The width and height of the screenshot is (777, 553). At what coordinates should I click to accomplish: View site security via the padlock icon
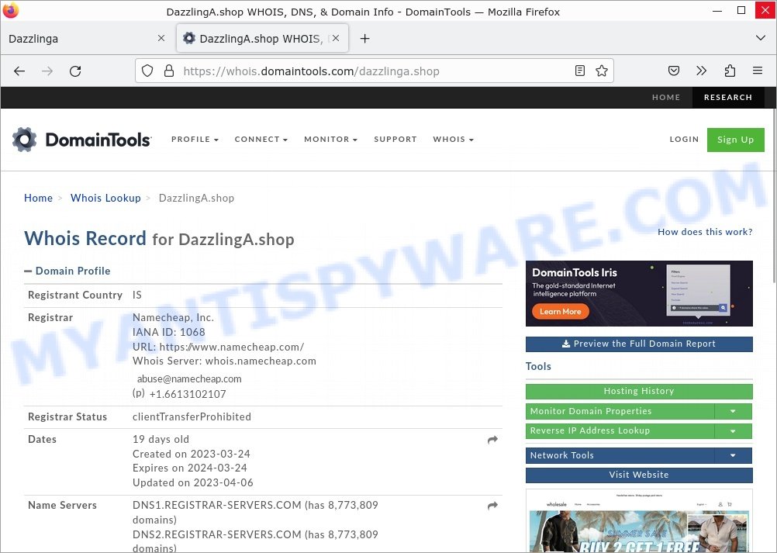[169, 71]
